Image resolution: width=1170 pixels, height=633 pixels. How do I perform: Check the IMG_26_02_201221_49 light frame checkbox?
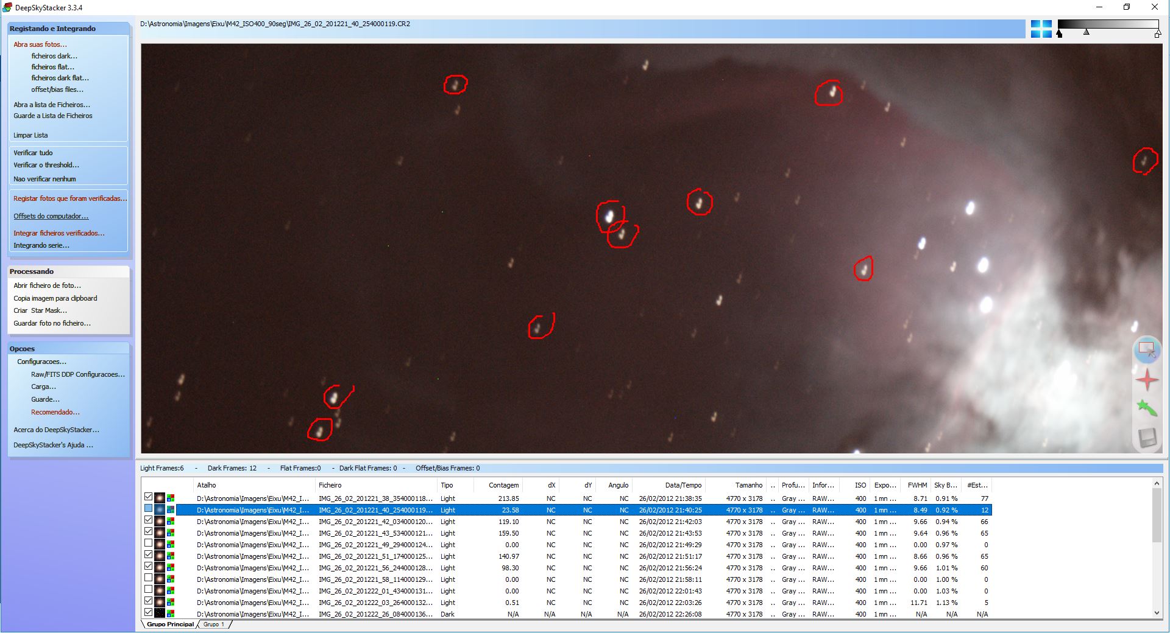click(x=148, y=544)
